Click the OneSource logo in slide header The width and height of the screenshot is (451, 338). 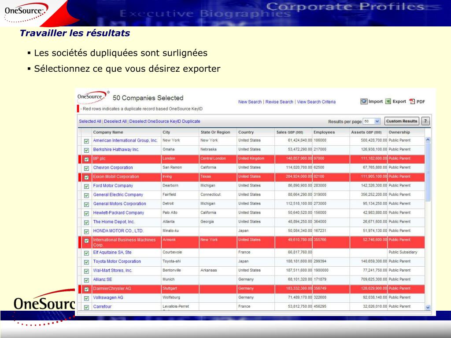click(x=26, y=12)
